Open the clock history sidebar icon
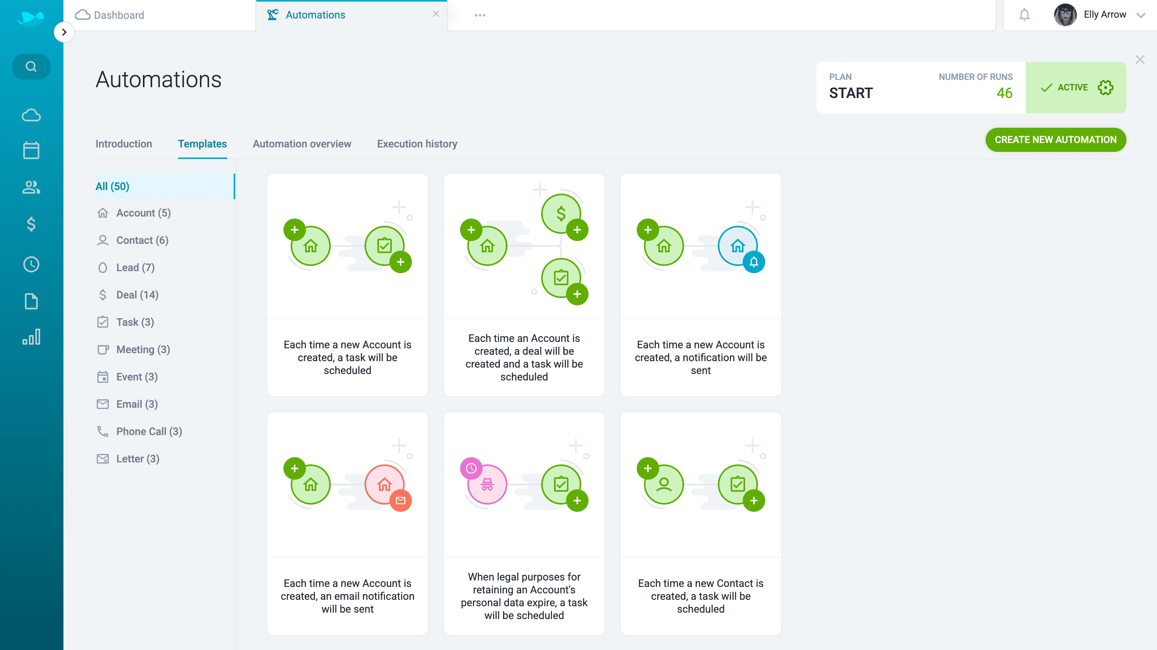 tap(31, 264)
